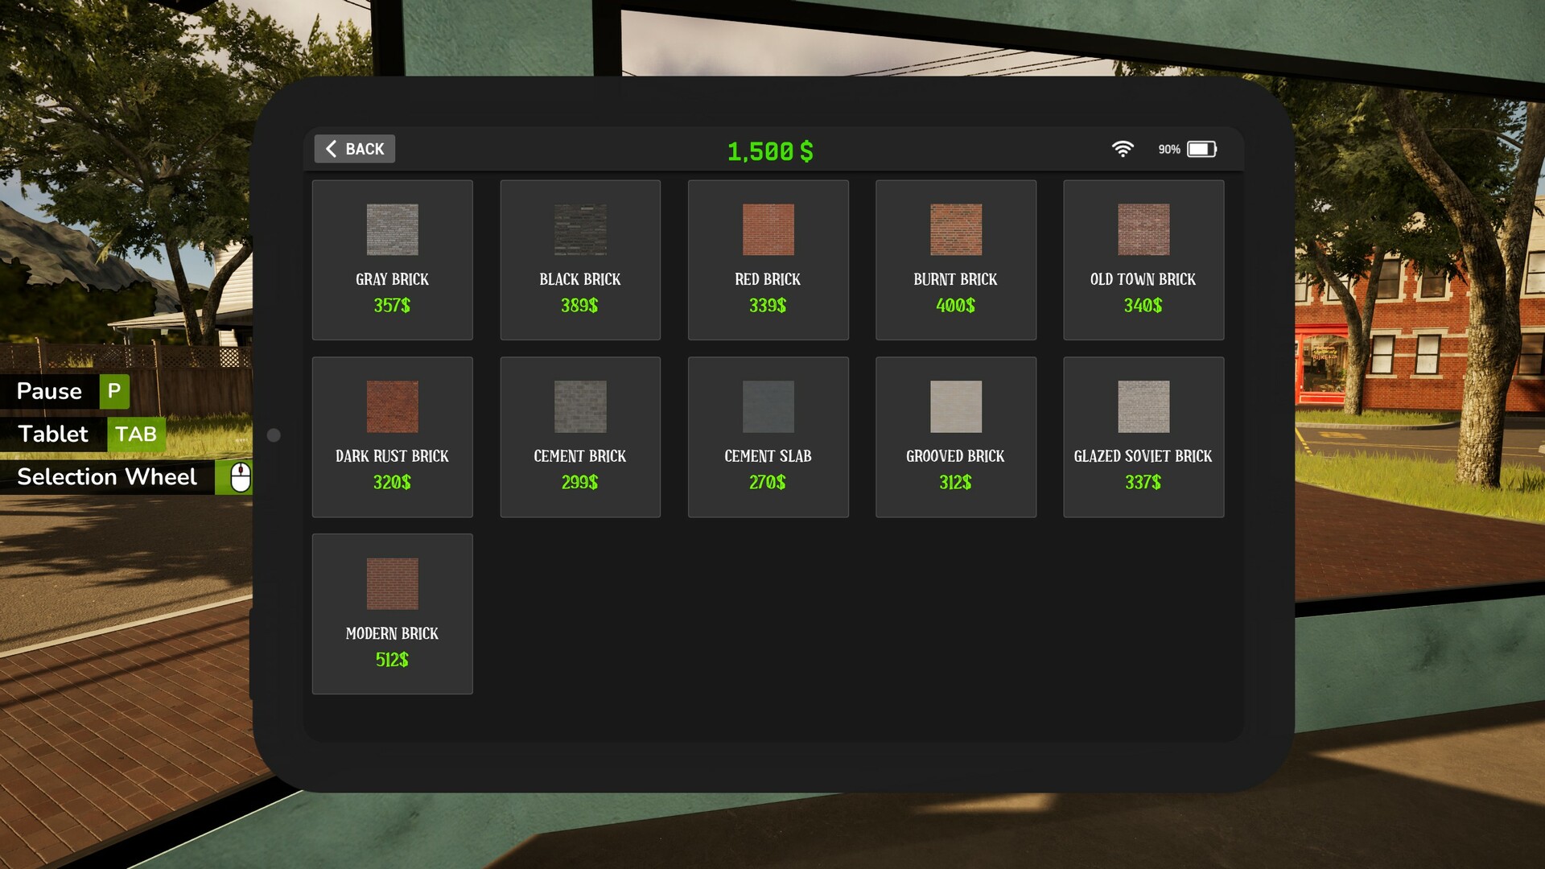
Task: Select the Grooved Brick material card
Action: (956, 437)
